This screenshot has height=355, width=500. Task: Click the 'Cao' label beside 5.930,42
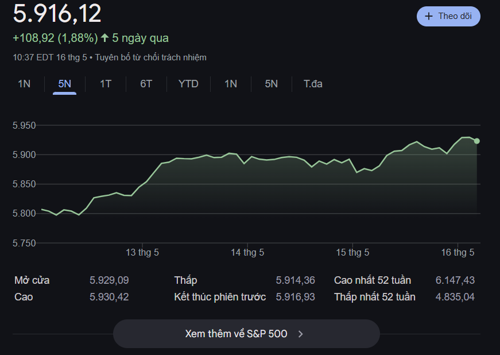(x=24, y=297)
